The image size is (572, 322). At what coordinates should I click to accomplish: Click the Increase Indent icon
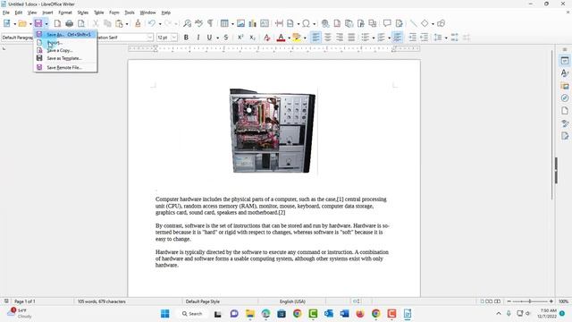click(412, 38)
